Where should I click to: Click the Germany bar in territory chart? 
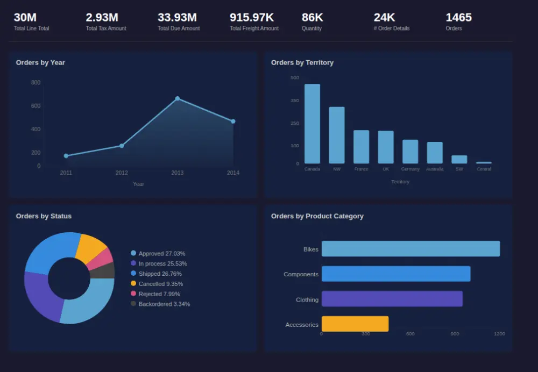point(410,152)
